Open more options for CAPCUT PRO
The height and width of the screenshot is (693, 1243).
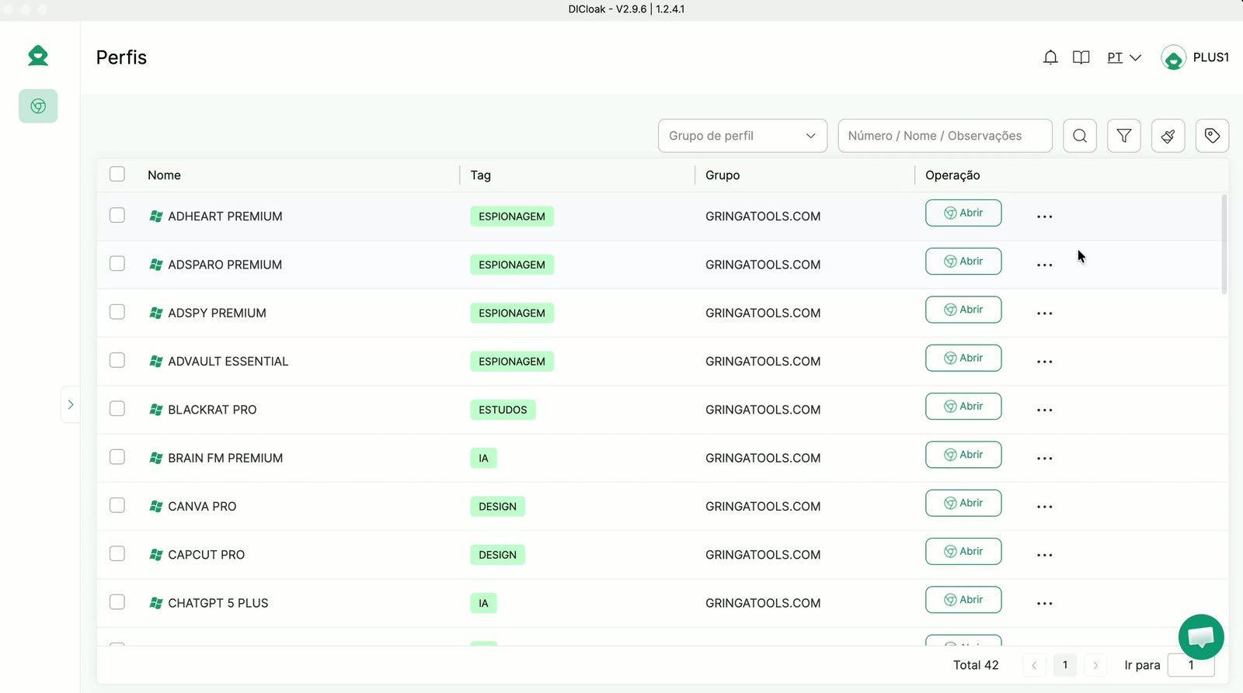(x=1045, y=555)
